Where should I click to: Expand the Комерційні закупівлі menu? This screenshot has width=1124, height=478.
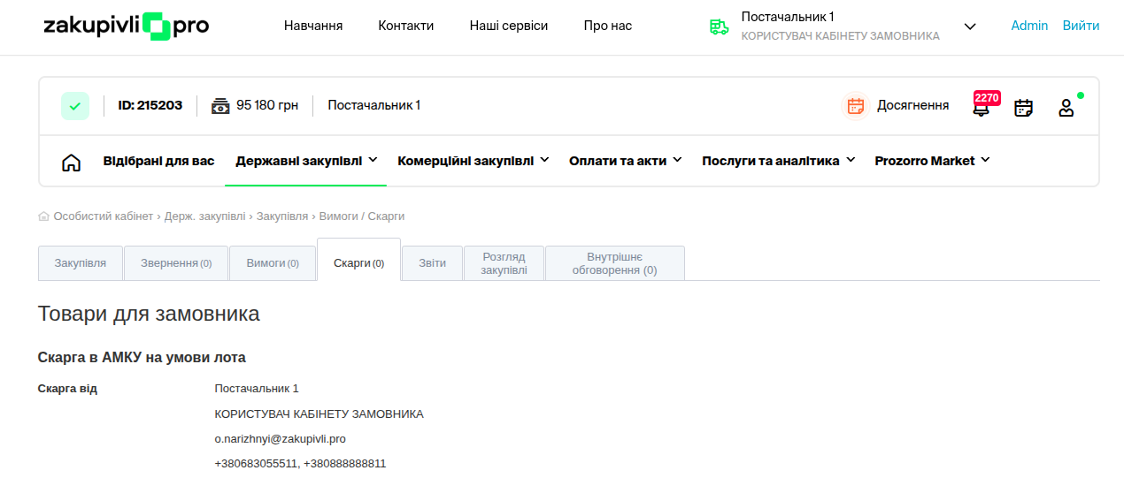(473, 161)
